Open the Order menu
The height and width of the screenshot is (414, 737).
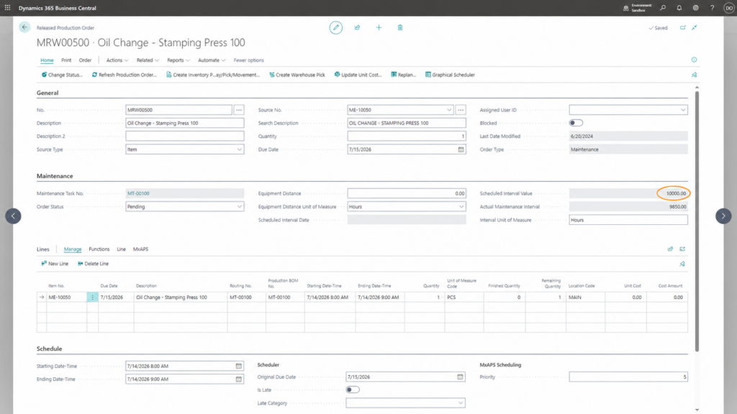85,60
